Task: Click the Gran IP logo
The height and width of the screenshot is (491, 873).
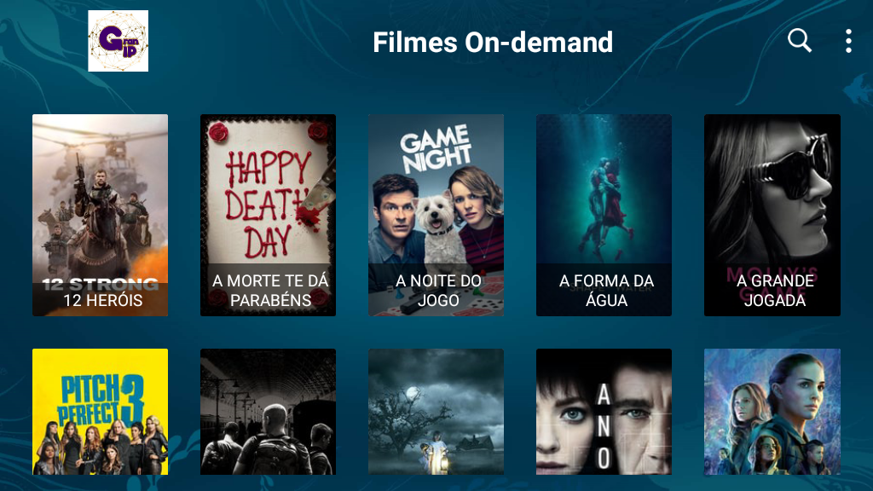Action: click(x=118, y=41)
